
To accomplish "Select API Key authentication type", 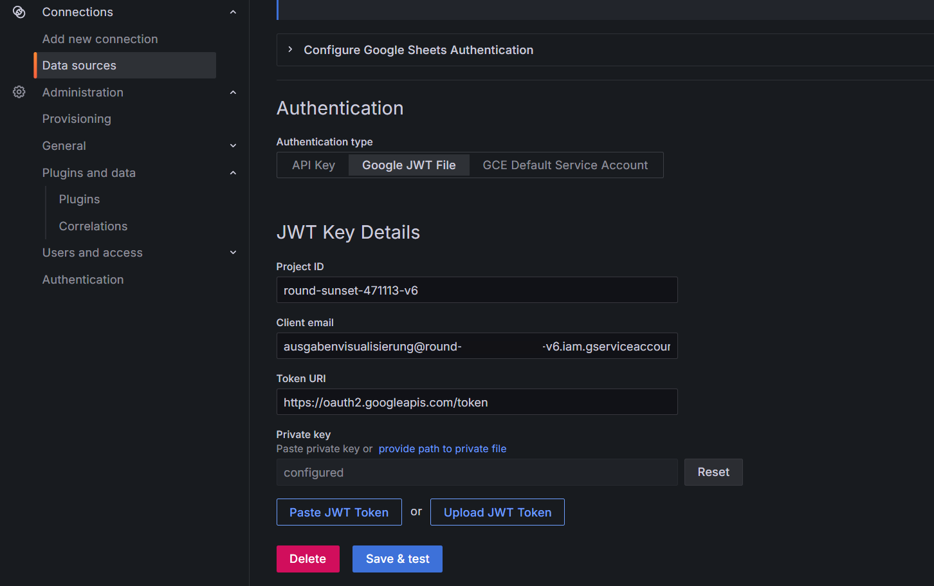I will click(313, 165).
